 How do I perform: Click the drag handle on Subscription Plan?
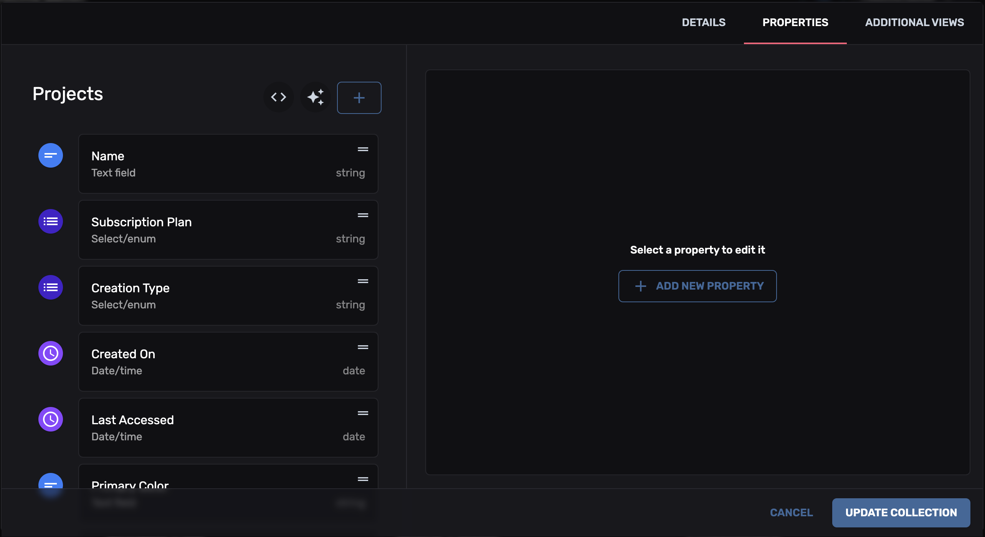363,215
